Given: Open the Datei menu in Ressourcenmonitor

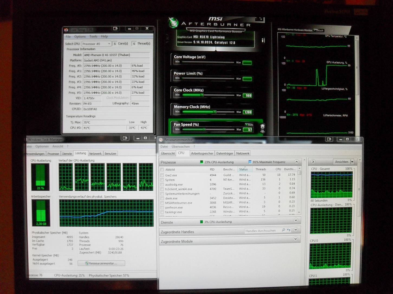Looking at the screenshot, I should pyautogui.click(x=164, y=146).
